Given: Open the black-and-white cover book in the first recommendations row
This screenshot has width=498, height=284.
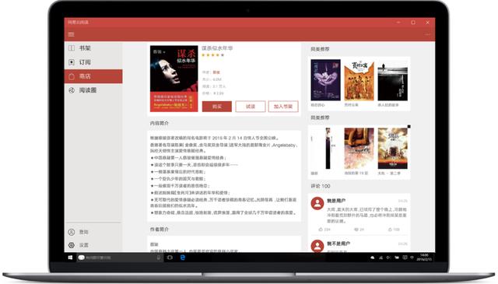Looking at the screenshot, I should click(x=392, y=80).
